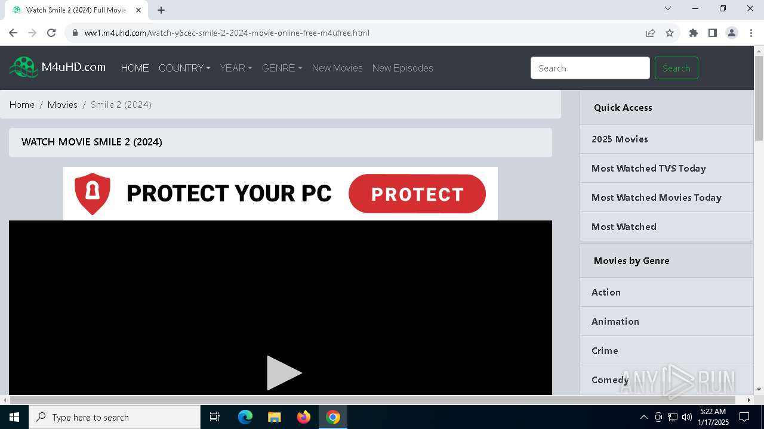764x429 pixels.
Task: Open the Chrome profile avatar
Action: pos(732,33)
